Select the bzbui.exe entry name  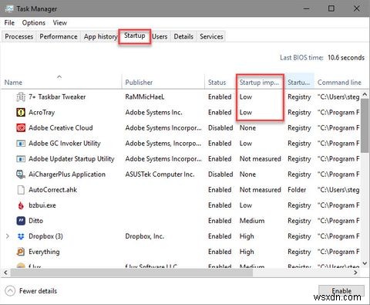click(42, 205)
